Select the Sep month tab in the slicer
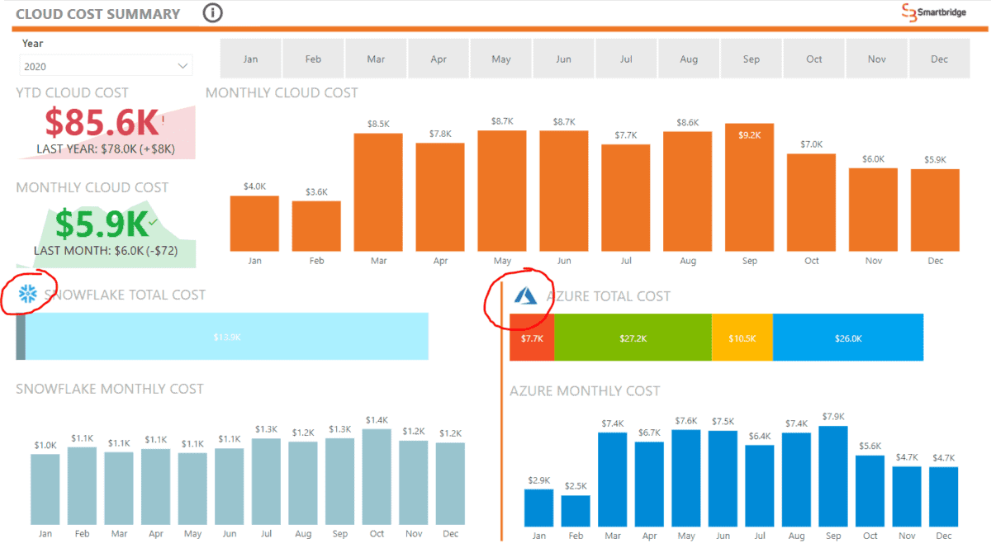This screenshot has height=548, width=991. [752, 59]
